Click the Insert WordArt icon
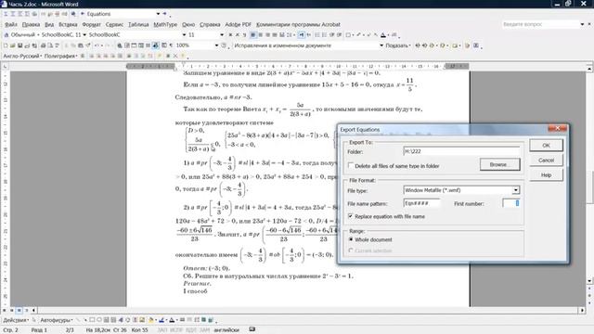Screen dimensions: 594x334 121,320
